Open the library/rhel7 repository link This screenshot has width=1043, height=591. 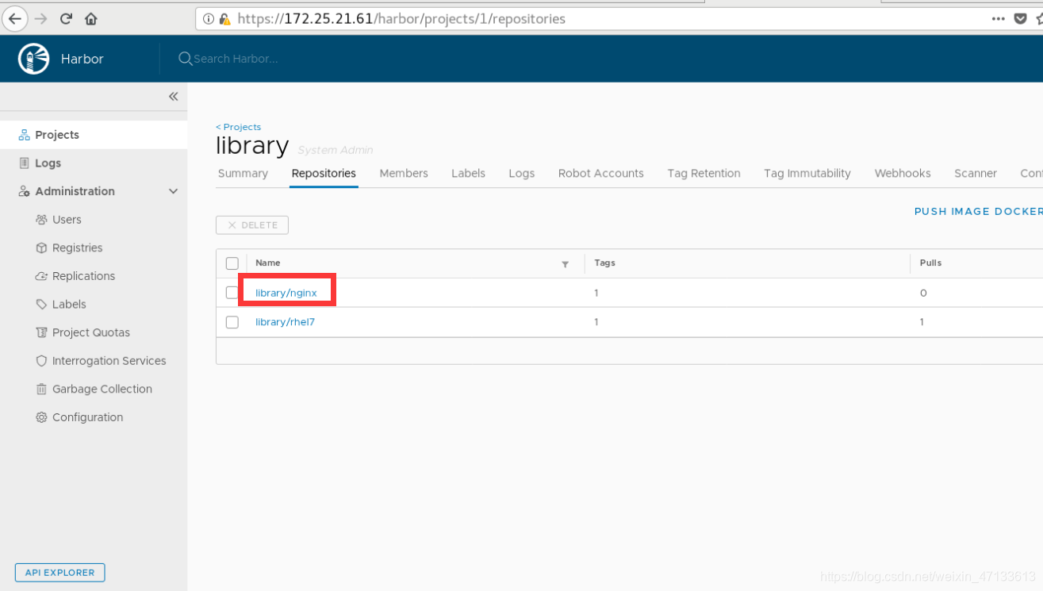click(x=286, y=322)
